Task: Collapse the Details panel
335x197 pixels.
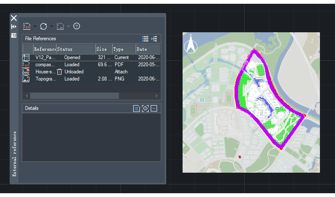Action: tap(154, 109)
